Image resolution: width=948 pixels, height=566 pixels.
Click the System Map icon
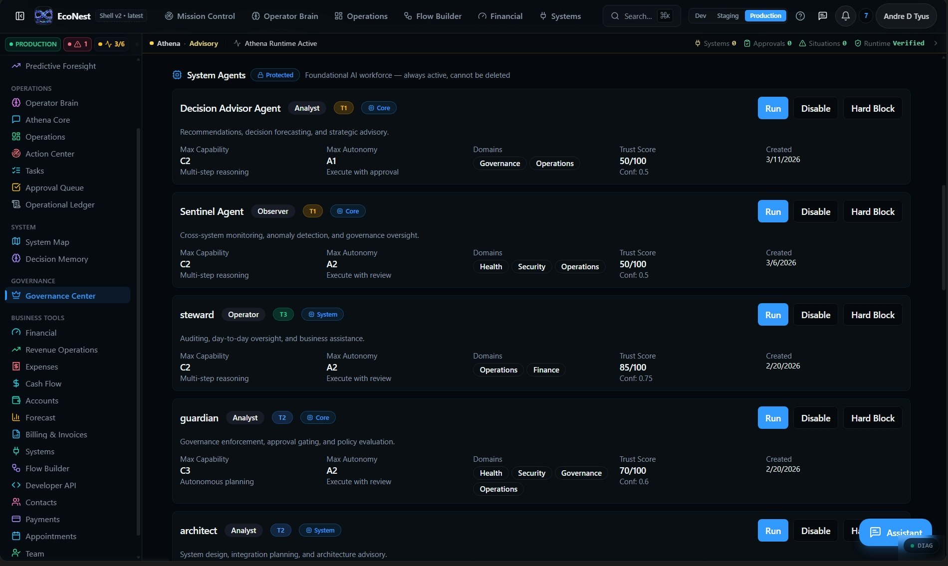pos(16,242)
